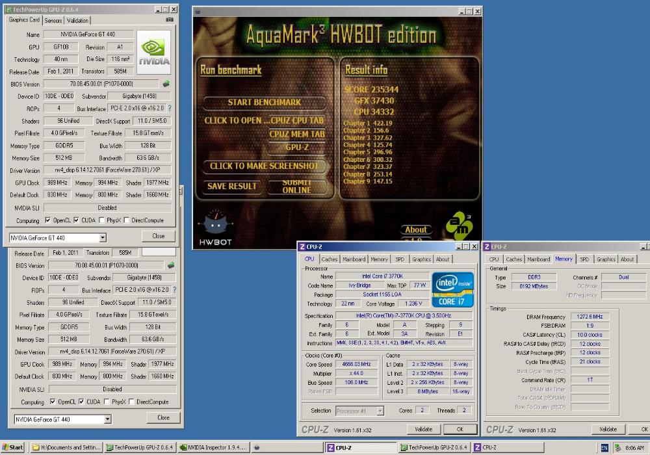Viewport: 650px width, 455px height.
Task: Open NVIDIA Inspector from the taskbar
Action: (x=214, y=448)
